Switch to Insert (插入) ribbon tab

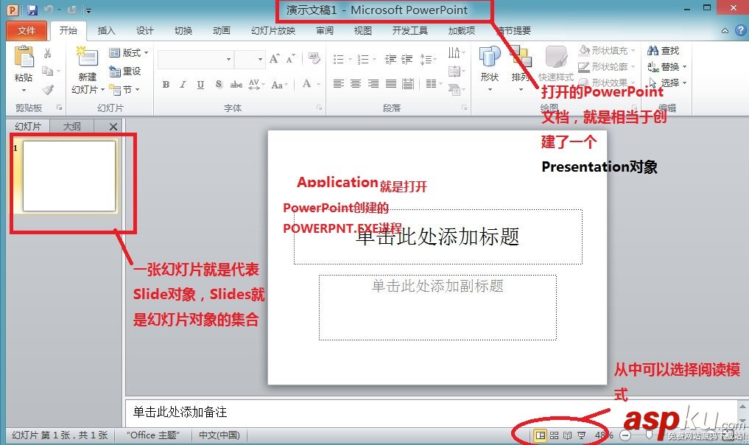[106, 31]
